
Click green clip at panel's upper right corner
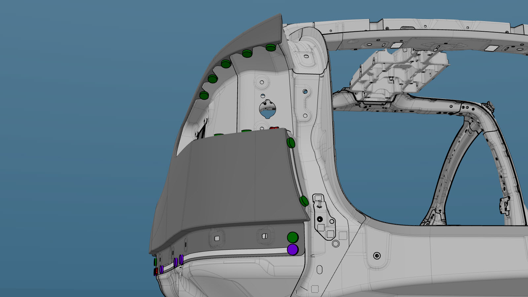pos(291,143)
